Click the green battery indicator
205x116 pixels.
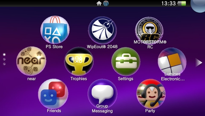click(x=182, y=3)
